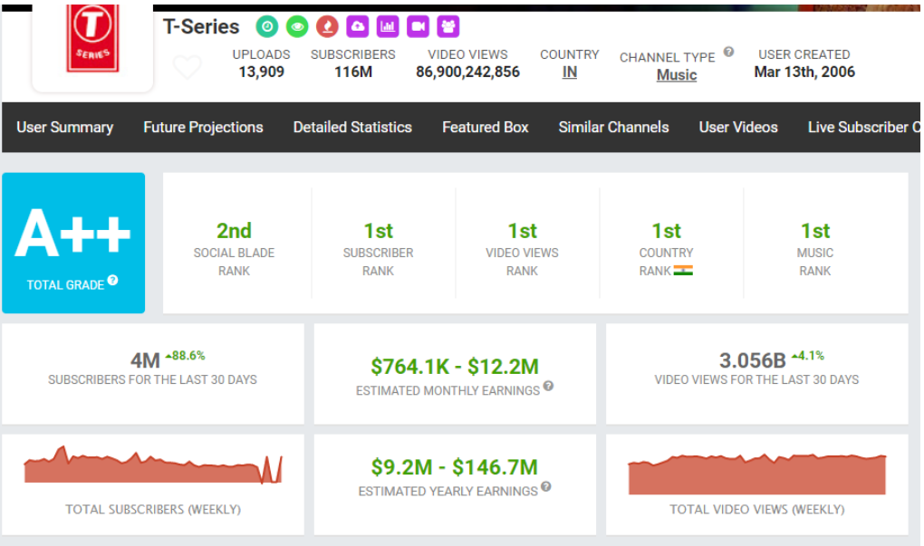Click the user created date Mar 13th, 2006

804,72
